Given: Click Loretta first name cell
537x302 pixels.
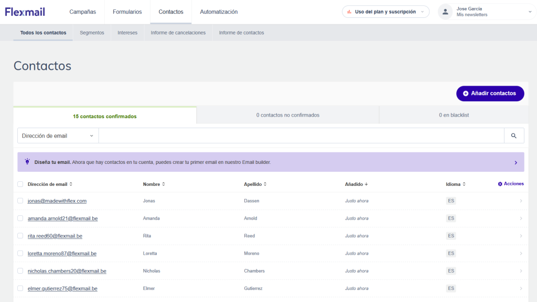Looking at the screenshot, I should coord(150,253).
